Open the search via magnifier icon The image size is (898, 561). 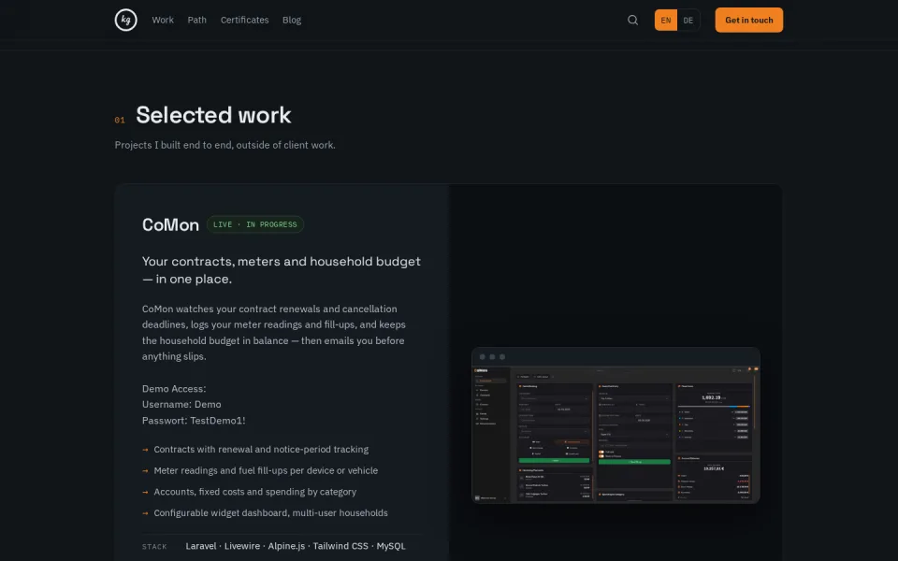tap(632, 20)
